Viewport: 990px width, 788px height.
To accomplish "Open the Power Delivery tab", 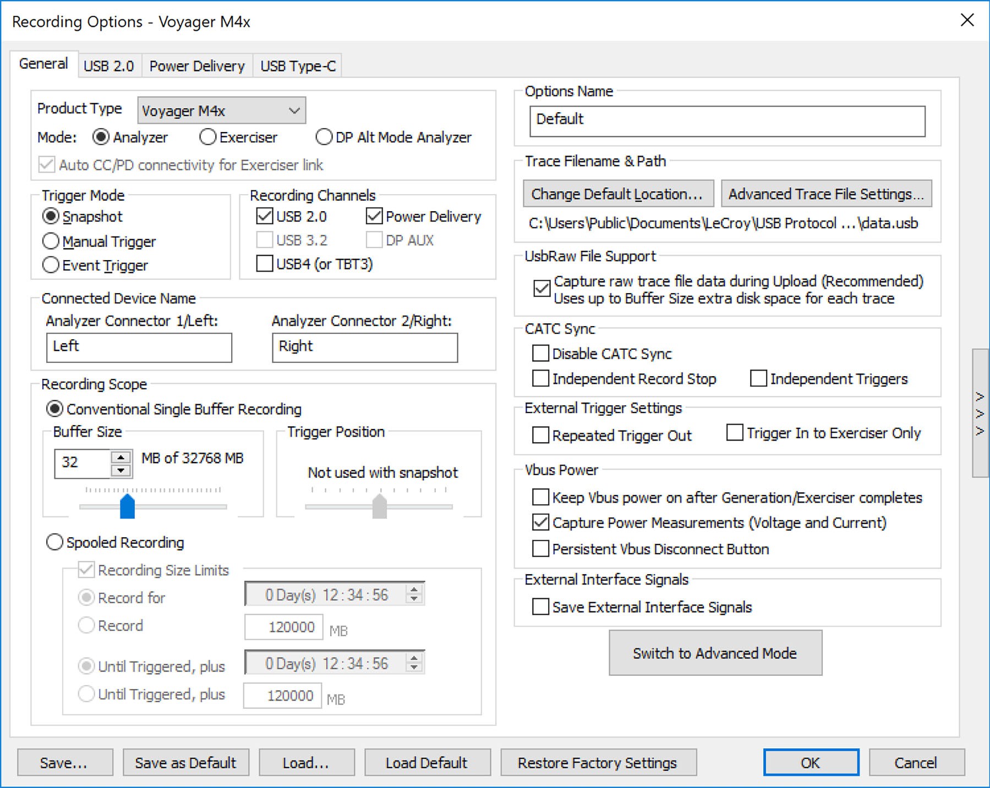I will 197,66.
